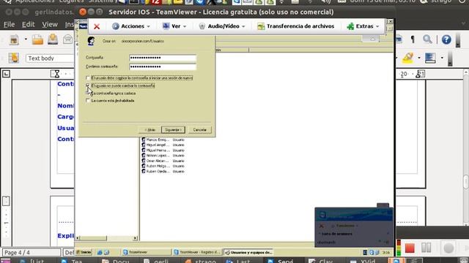
Task: Select user Marcos Enriq... in list
Action: tap(158, 140)
